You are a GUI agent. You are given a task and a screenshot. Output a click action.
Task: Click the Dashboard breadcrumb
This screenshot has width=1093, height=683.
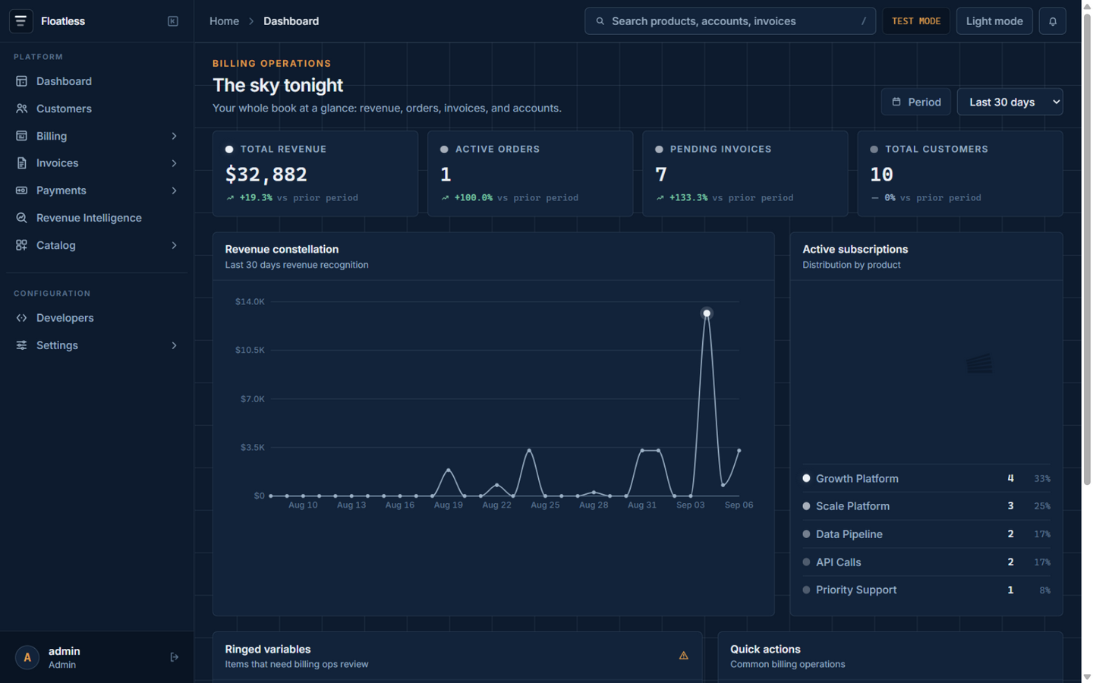click(291, 21)
